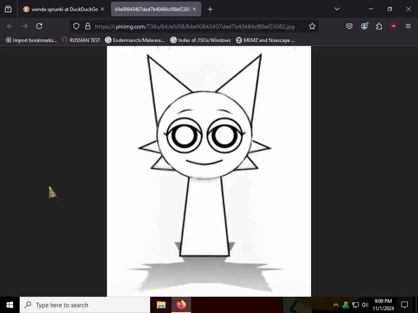The height and width of the screenshot is (313, 418).
Task: Select the 64e00843407ded7b image tab
Action: pos(156,9)
